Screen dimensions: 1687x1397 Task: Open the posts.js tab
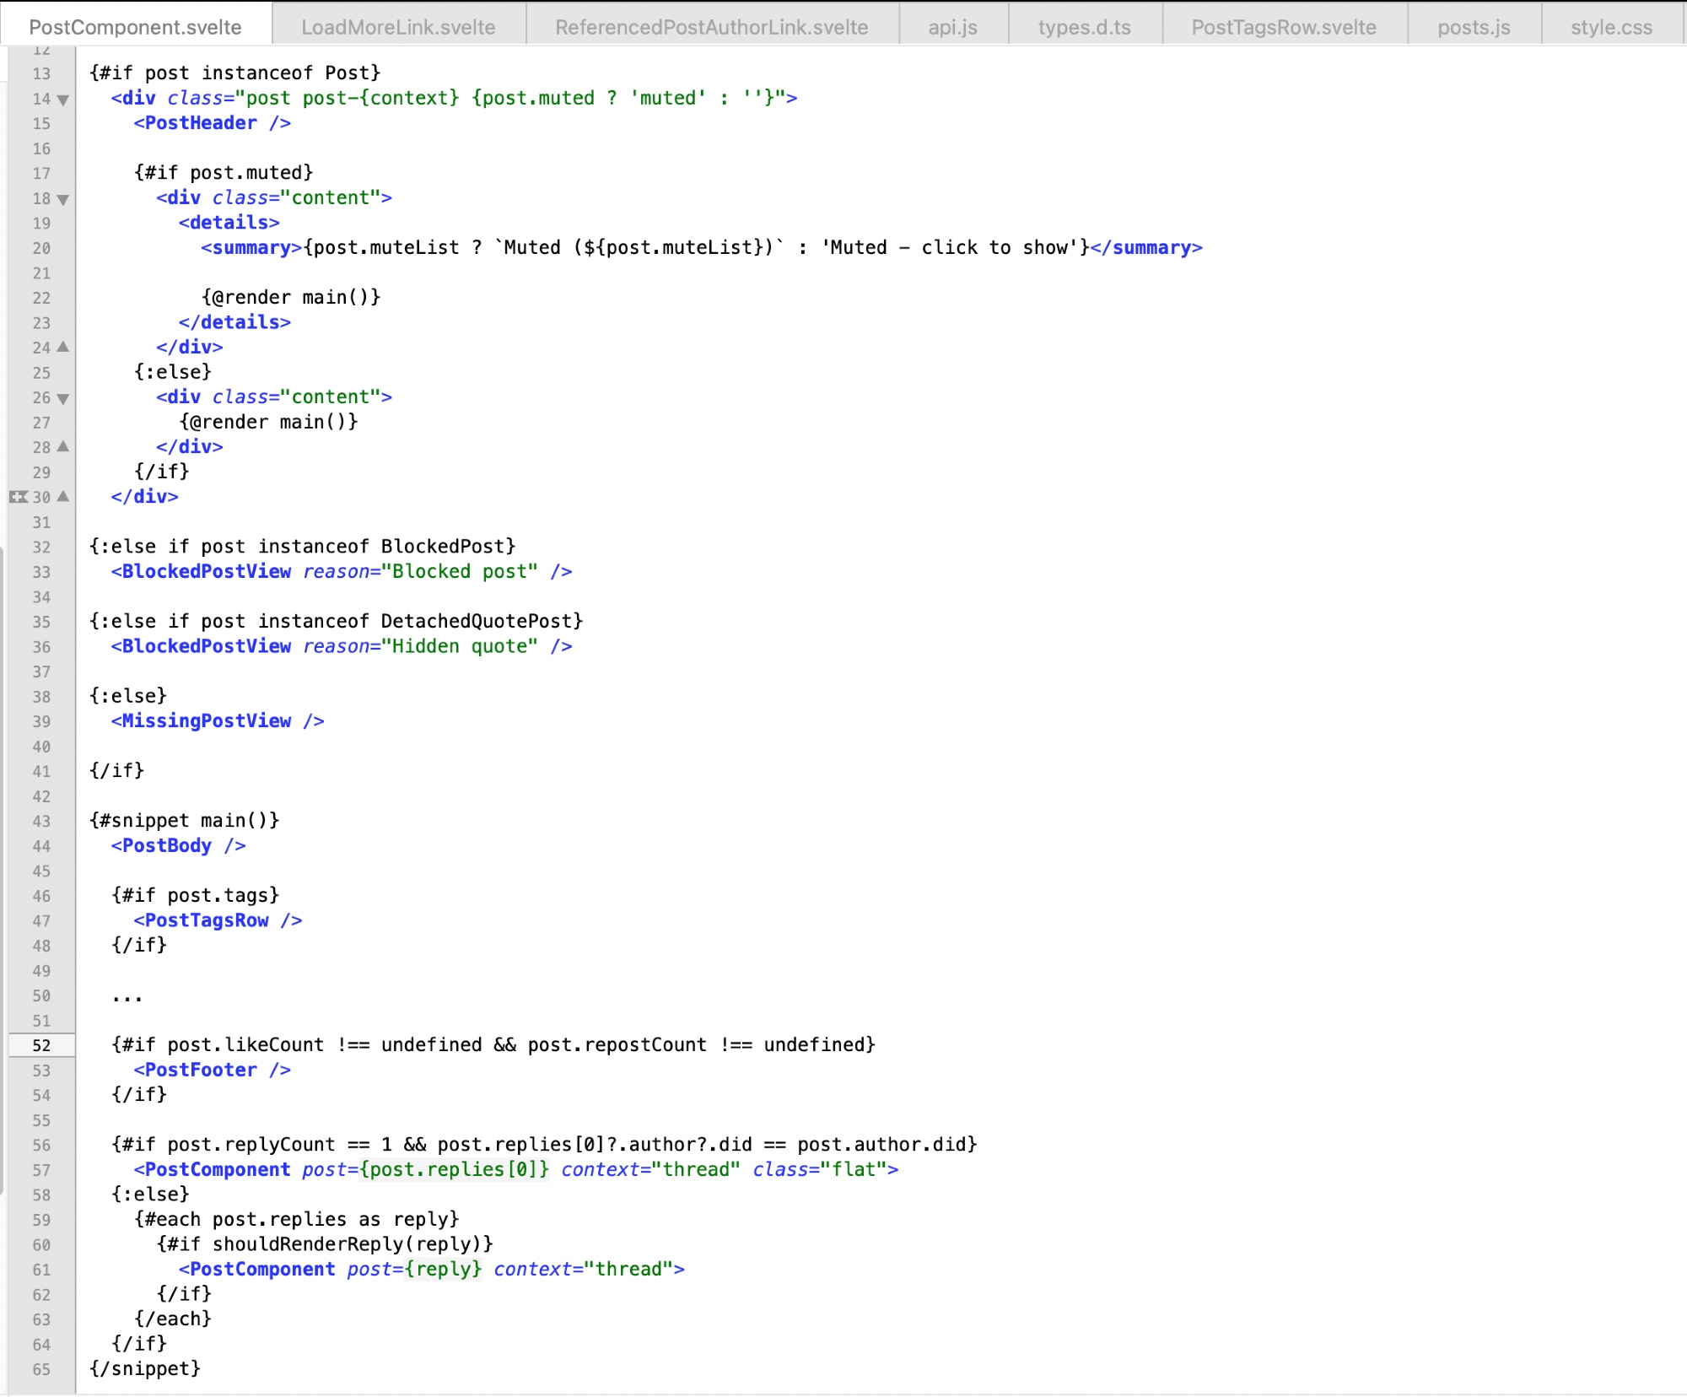coord(1473,27)
